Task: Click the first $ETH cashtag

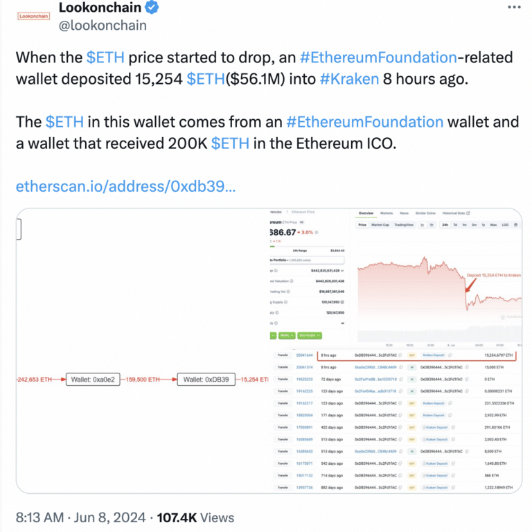Action: tap(105, 57)
